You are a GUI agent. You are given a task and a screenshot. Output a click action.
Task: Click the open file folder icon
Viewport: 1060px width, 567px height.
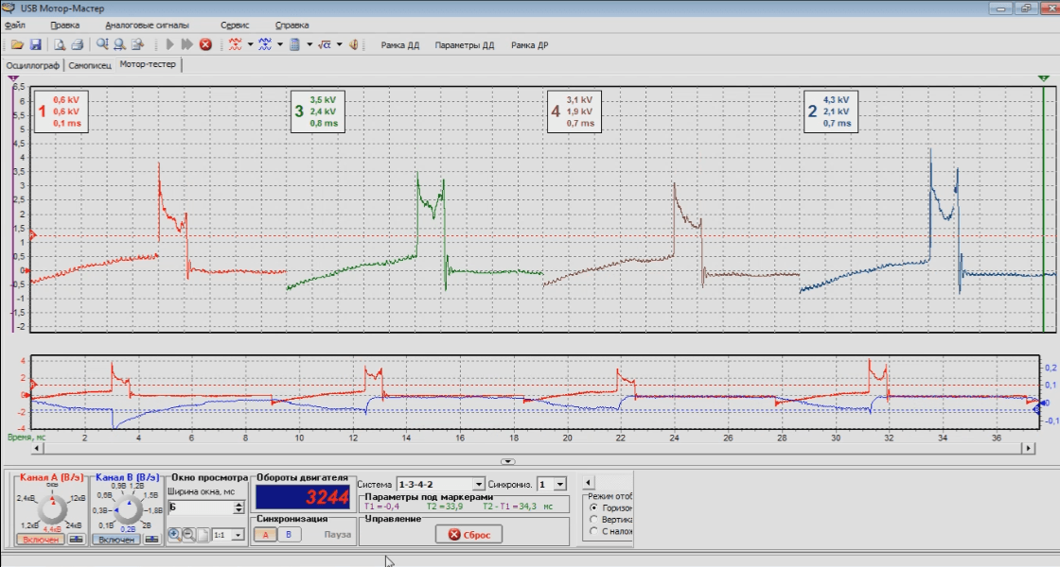[x=16, y=44]
